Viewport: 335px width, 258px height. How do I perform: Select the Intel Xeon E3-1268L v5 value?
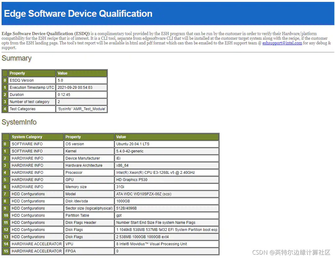coord(167,173)
